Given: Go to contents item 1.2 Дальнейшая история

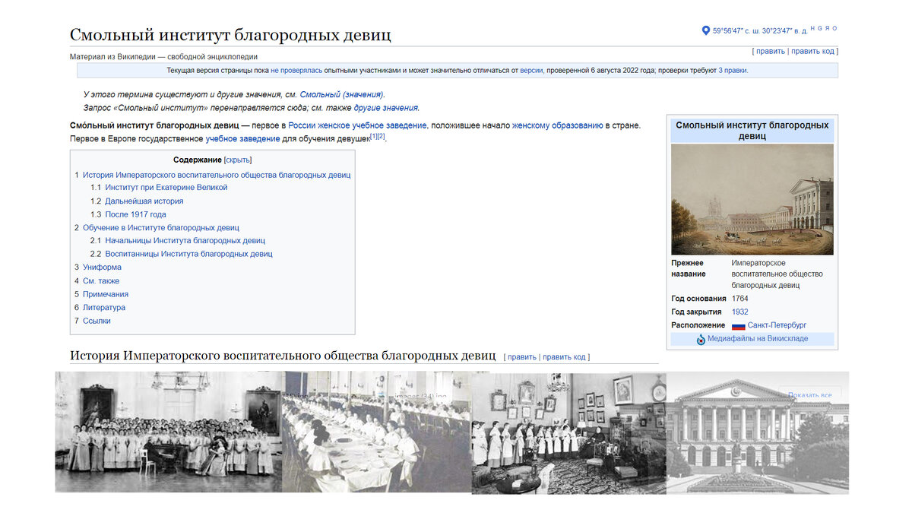Looking at the screenshot, I should 137,201.
